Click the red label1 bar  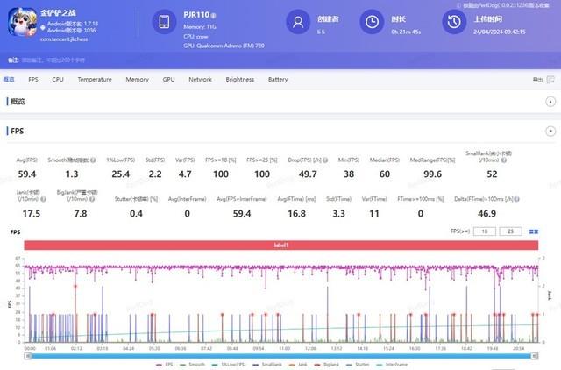(x=280, y=245)
